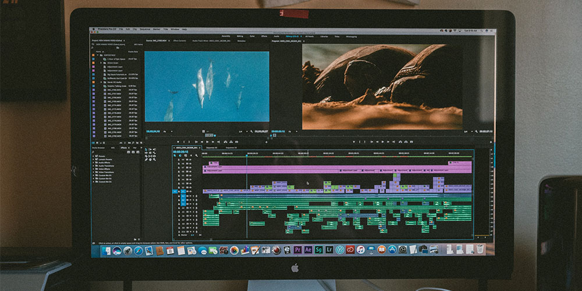This screenshot has width=582, height=291.
Task: Launch SpeedGrade from the Dock
Action: [319, 250]
